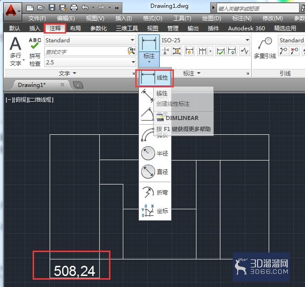Open the 标注(N) menu
Viewport: 305px width, 287px height.
point(242,18)
